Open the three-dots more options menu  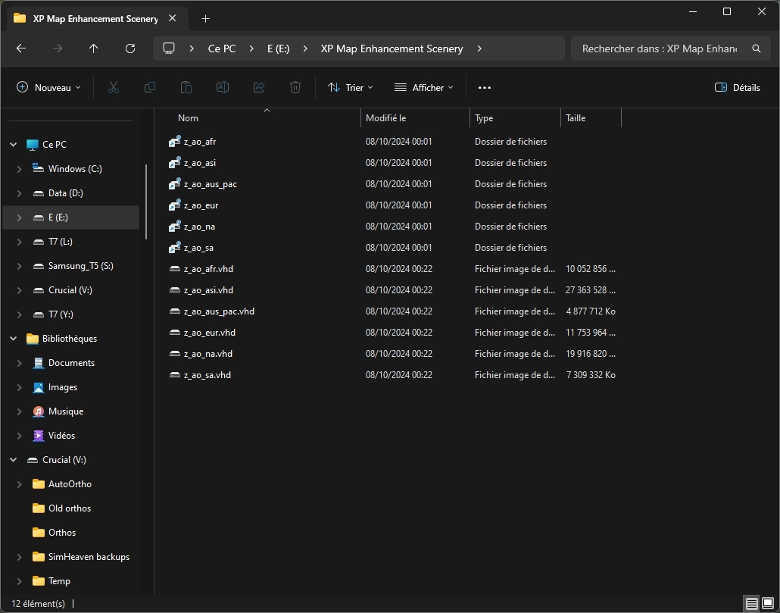pos(485,88)
